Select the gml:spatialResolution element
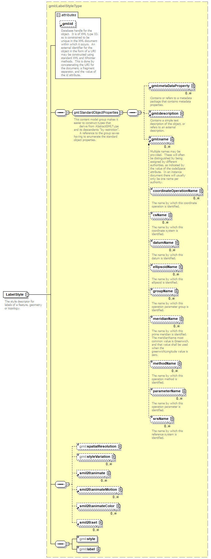The image size is (211, 559). point(97,446)
